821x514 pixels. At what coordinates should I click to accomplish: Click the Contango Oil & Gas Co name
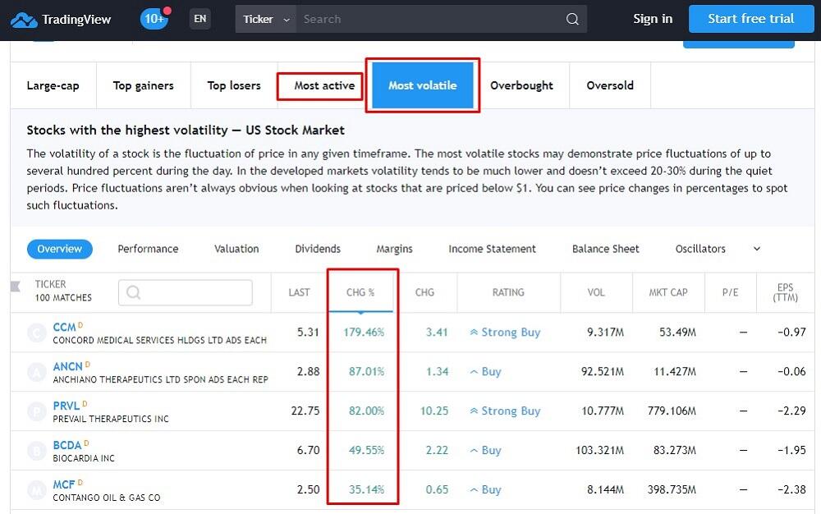106,498
